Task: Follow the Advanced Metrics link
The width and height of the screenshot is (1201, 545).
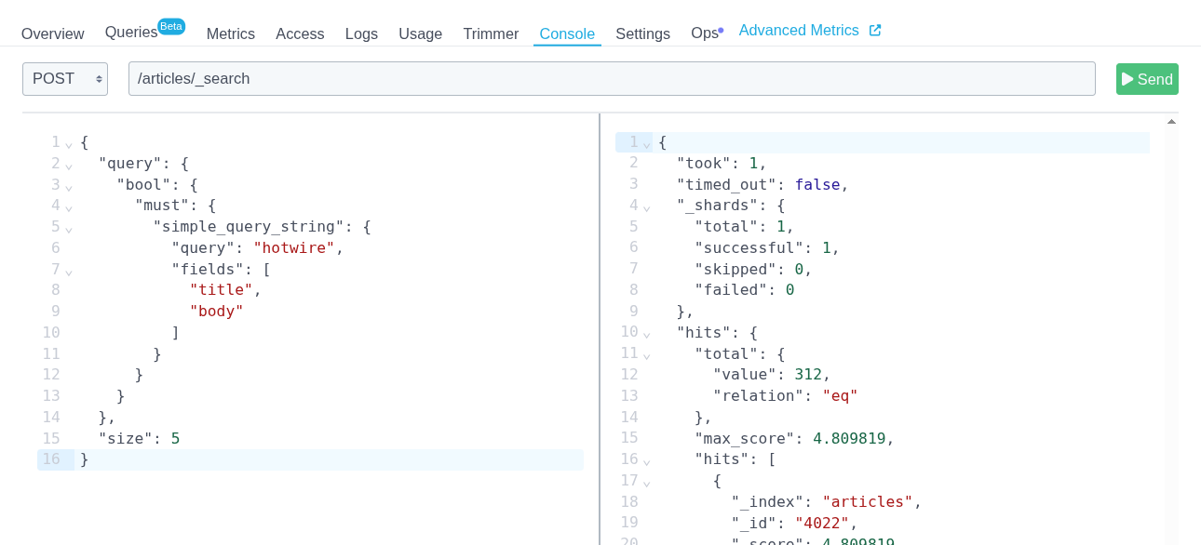Action: [799, 30]
